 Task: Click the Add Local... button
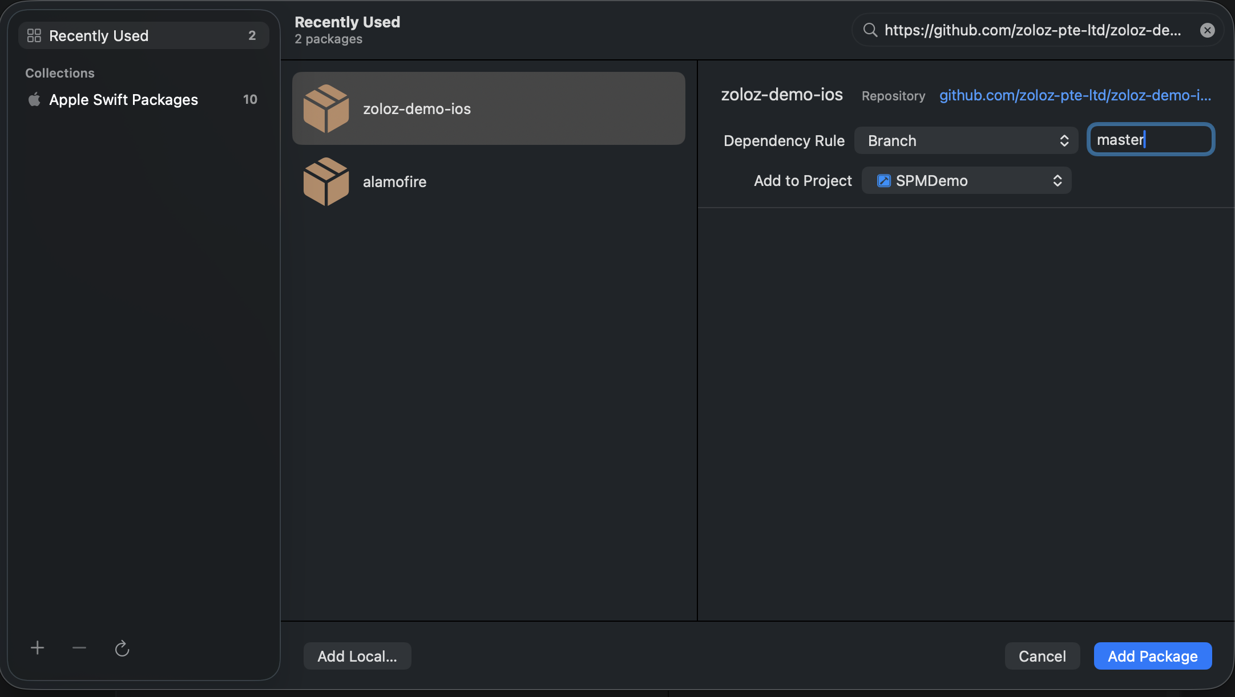tap(357, 656)
